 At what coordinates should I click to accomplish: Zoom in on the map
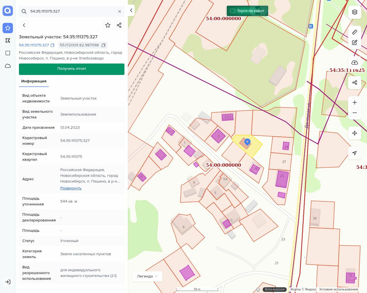coord(355,102)
